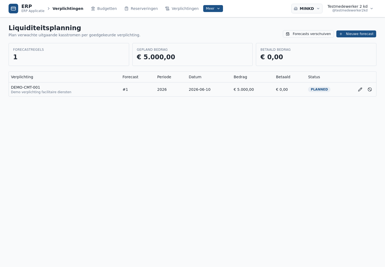Select the DEMO-CMT-001 cell
The height and width of the screenshot is (267, 385).
(x=25, y=87)
